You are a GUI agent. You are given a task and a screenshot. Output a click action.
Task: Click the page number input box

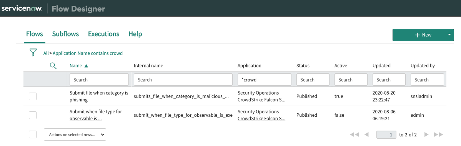point(386,135)
